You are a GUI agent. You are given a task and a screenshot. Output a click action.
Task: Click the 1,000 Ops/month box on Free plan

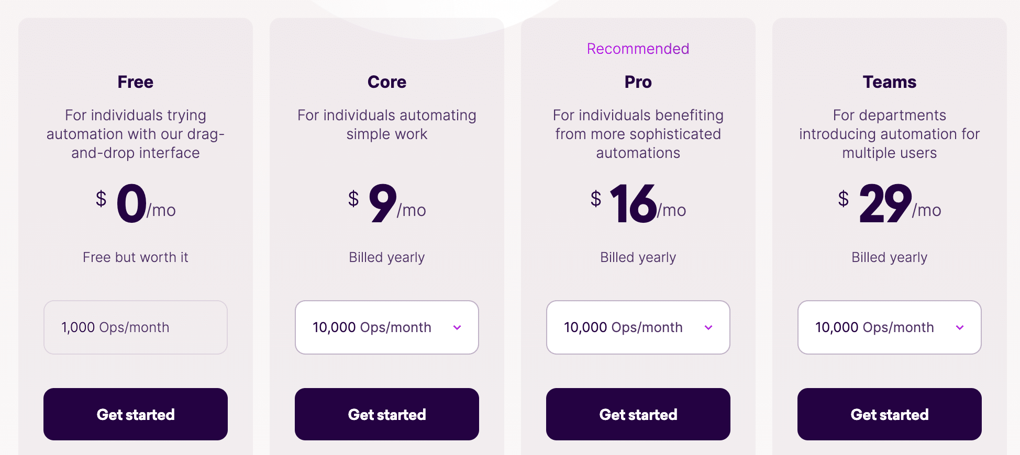[x=135, y=327]
